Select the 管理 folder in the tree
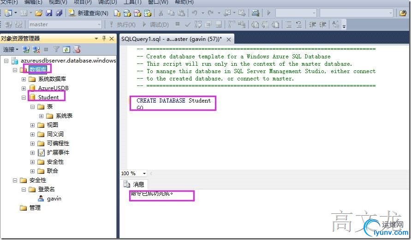Image resolution: width=411 pixels, height=240 pixels. [x=35, y=208]
